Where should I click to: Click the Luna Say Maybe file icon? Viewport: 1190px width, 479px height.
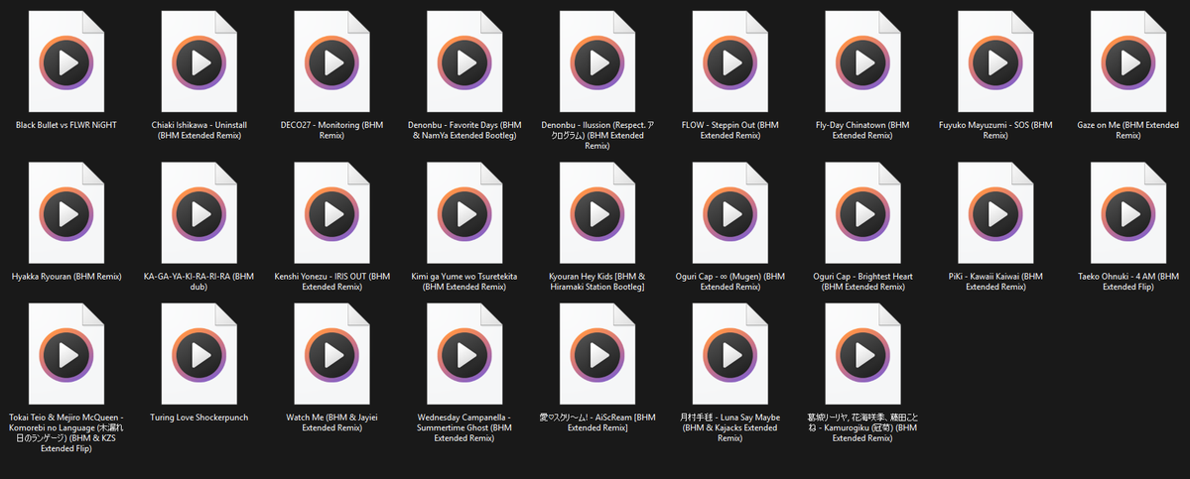(x=730, y=354)
